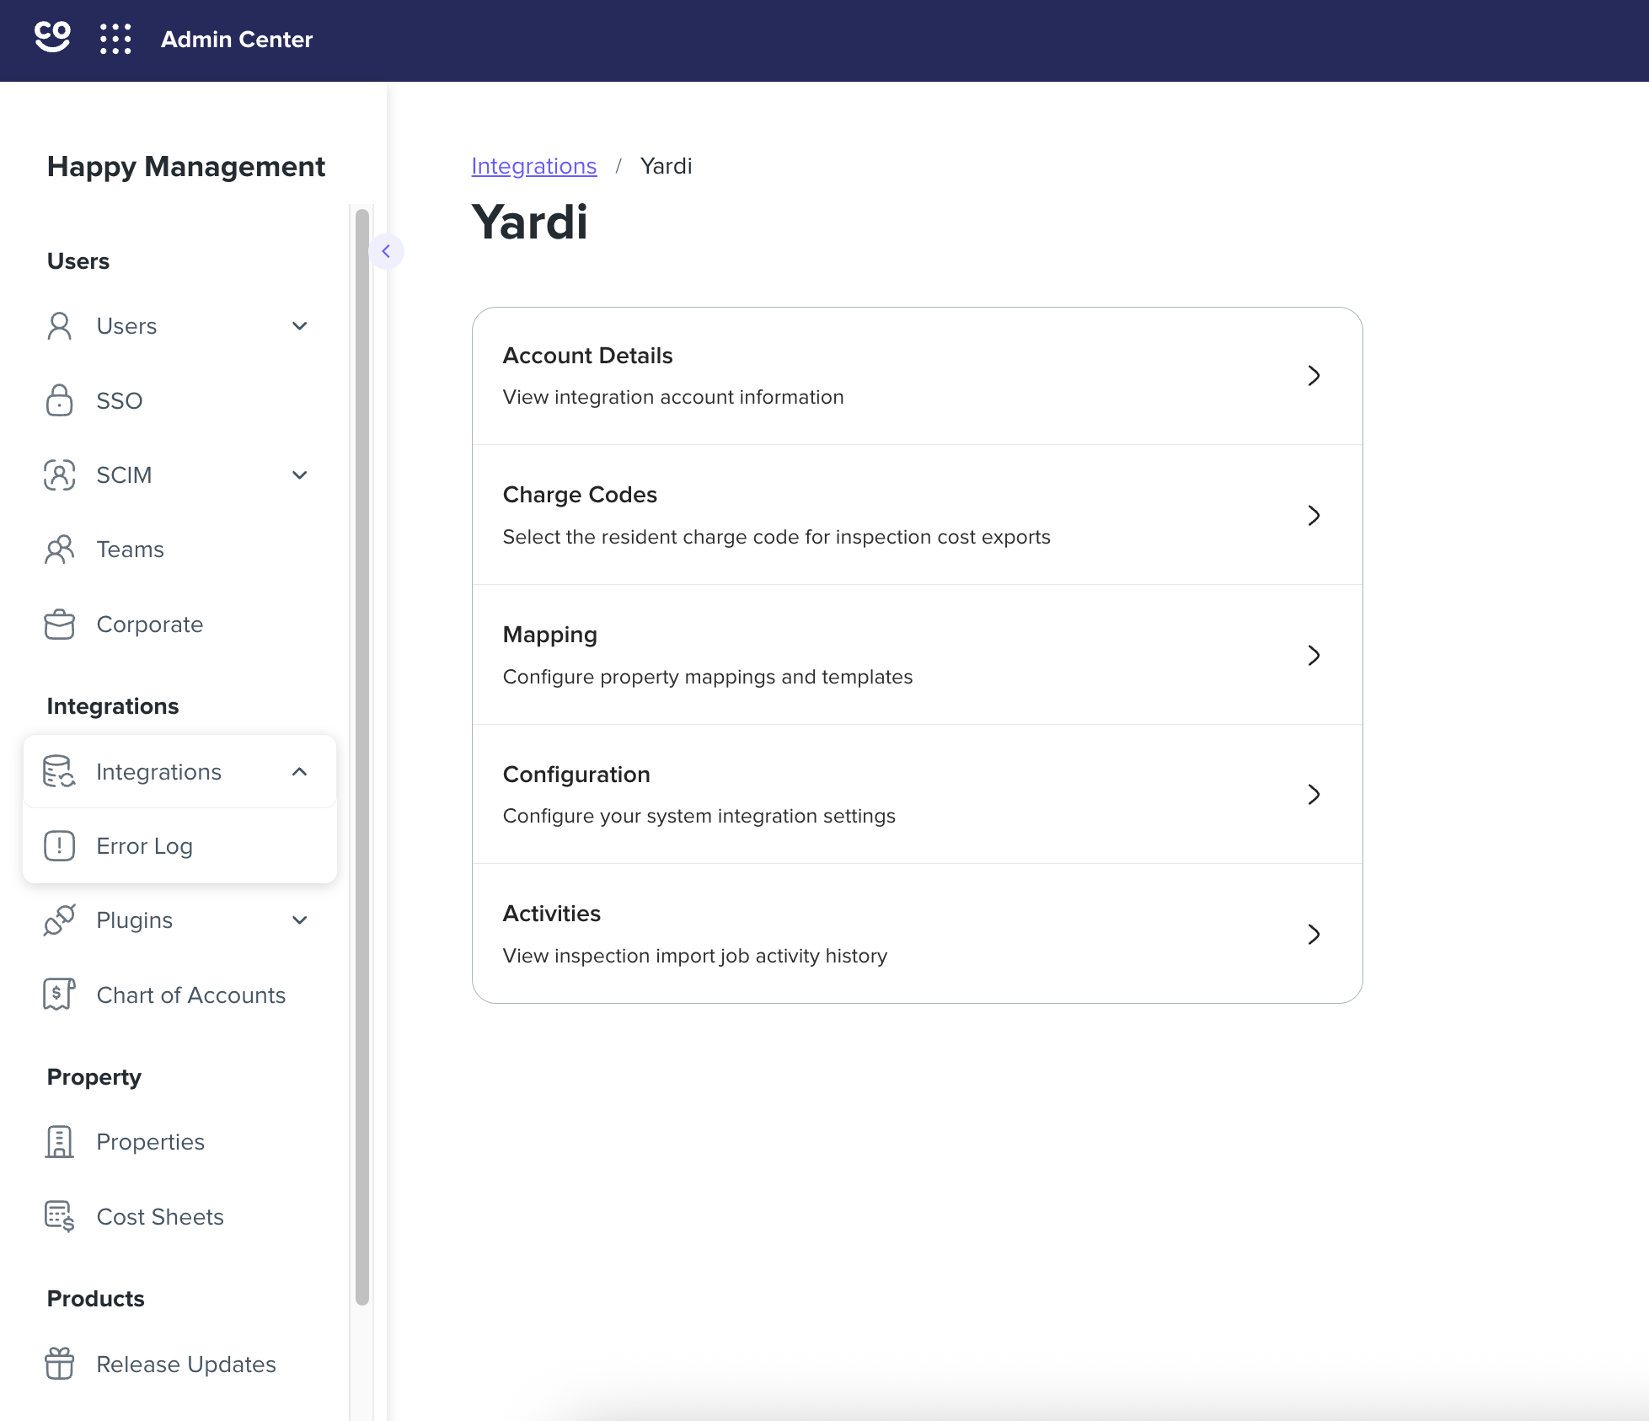
Task: Click the Release Updates gift icon
Action: click(60, 1364)
